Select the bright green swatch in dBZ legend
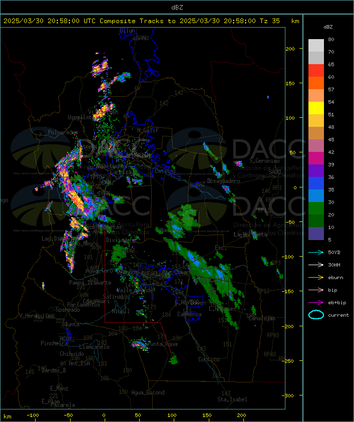The width and height of the screenshot is (354, 422). 316,208
